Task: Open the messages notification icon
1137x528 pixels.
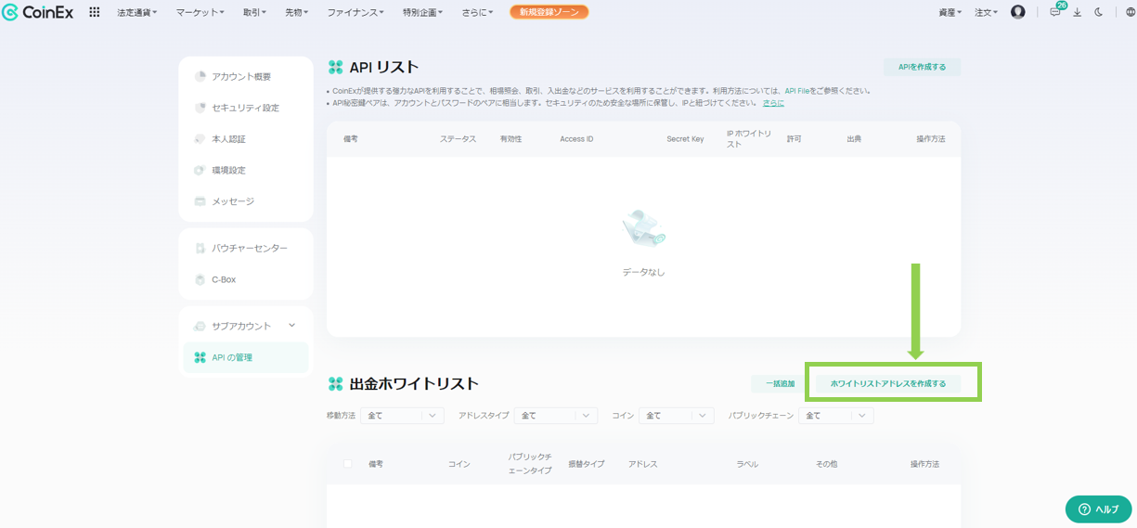Action: click(1055, 12)
